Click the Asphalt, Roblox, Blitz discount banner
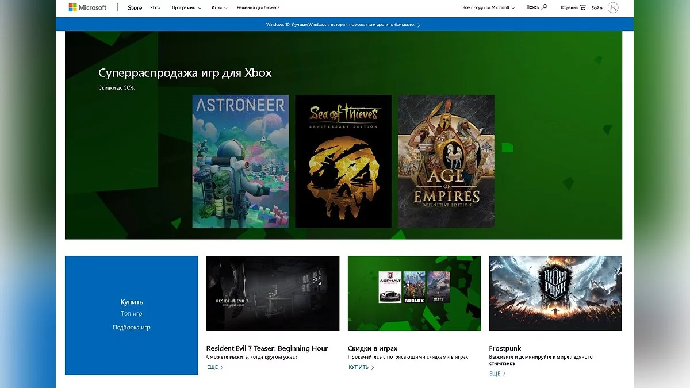The image size is (690, 388). tap(414, 293)
